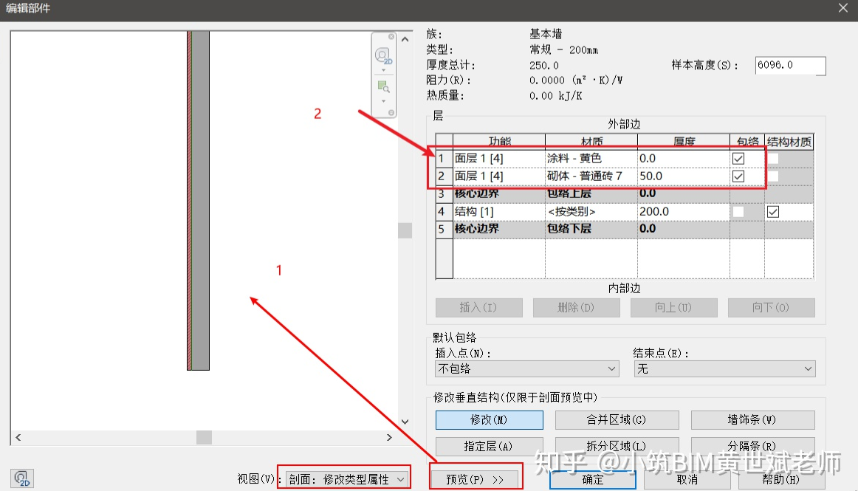The width and height of the screenshot is (858, 491).
Task: Click the 预览(P) >> button
Action: coord(475,479)
